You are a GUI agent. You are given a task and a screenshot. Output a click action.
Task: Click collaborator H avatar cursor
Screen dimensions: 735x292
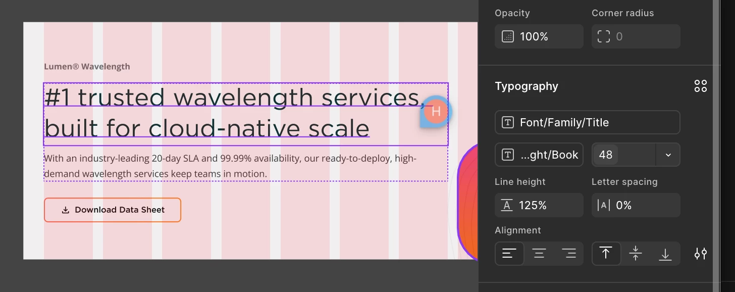(x=436, y=112)
